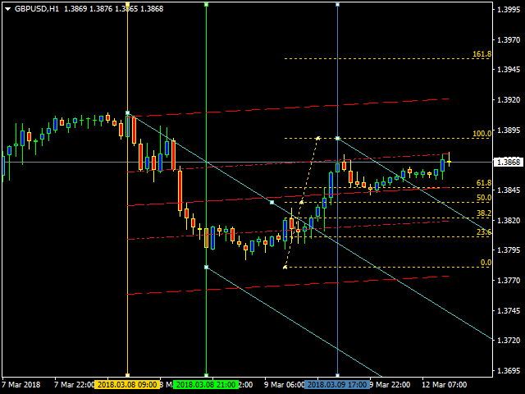Select the blue 2018.03.09 17:00 date label

[337, 384]
